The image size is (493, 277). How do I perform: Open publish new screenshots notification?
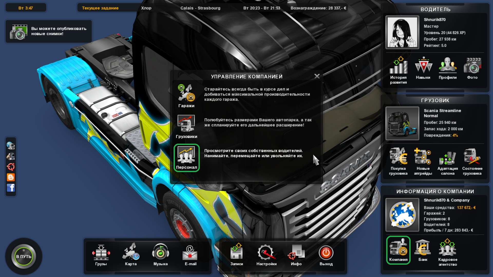point(49,31)
